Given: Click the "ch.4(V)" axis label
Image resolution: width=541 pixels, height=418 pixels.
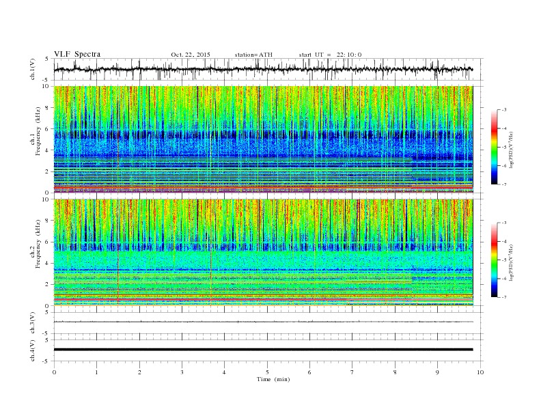Looking at the screenshot, I should point(33,351).
